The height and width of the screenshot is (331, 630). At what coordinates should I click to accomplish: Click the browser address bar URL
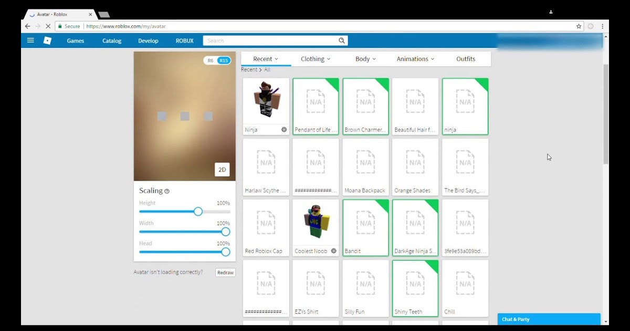[x=126, y=26]
